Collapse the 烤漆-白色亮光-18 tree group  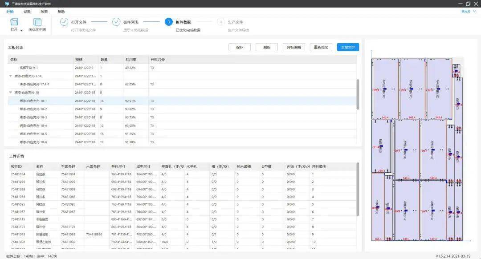11,93
